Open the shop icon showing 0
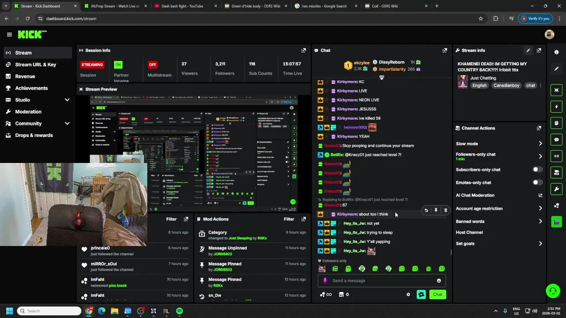This screenshot has height=318, width=566. tap(344, 295)
